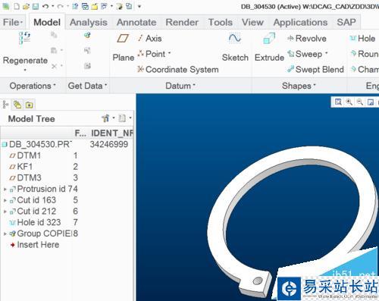The image size is (379, 301).
Task: Click the value 34246999 in IDENT_NR column
Action: pyautogui.click(x=109, y=144)
